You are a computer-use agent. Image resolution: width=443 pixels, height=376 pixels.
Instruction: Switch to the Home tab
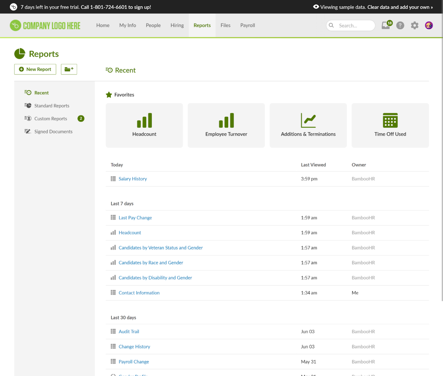pyautogui.click(x=103, y=25)
